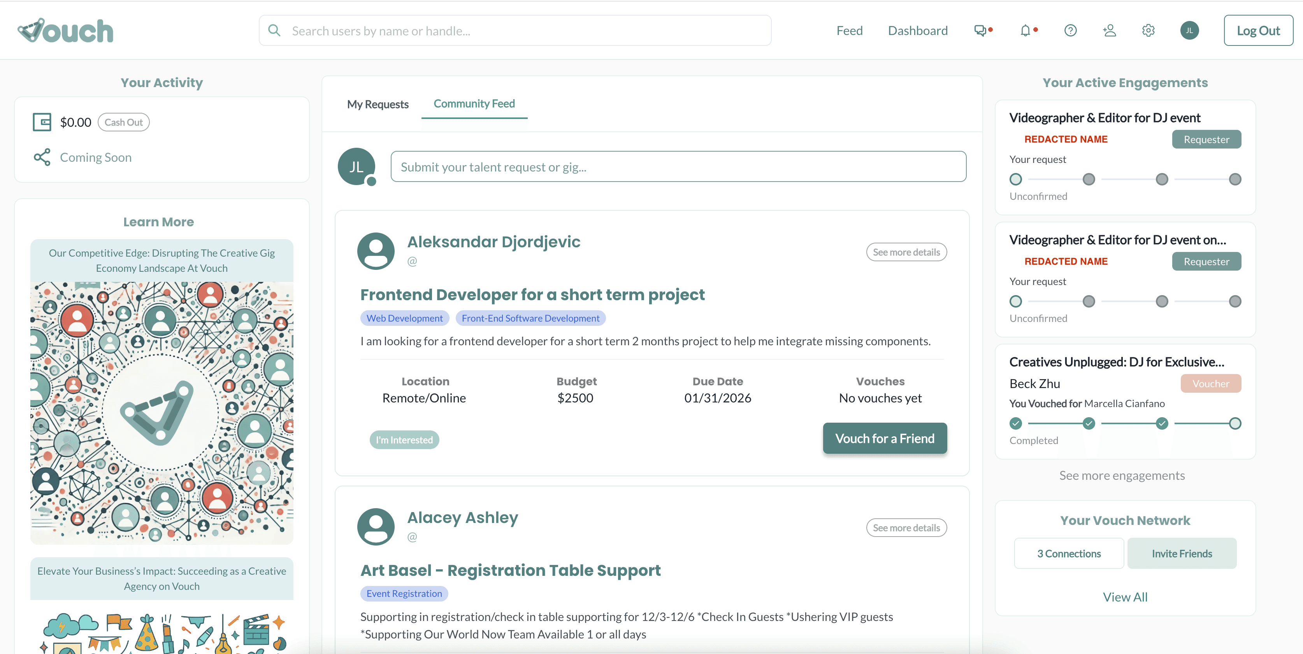Open the settings gear icon
The height and width of the screenshot is (654, 1303).
click(1148, 31)
